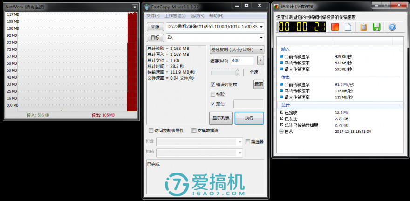The width and height of the screenshot is (410, 201).
Task: Click the 已发送 2.70 GB row
Action: (340, 119)
